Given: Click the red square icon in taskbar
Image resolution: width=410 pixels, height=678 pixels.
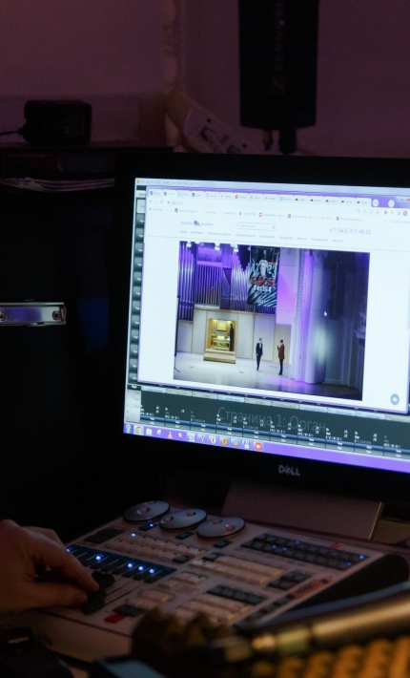Looking at the screenshot, I should [x=258, y=446].
